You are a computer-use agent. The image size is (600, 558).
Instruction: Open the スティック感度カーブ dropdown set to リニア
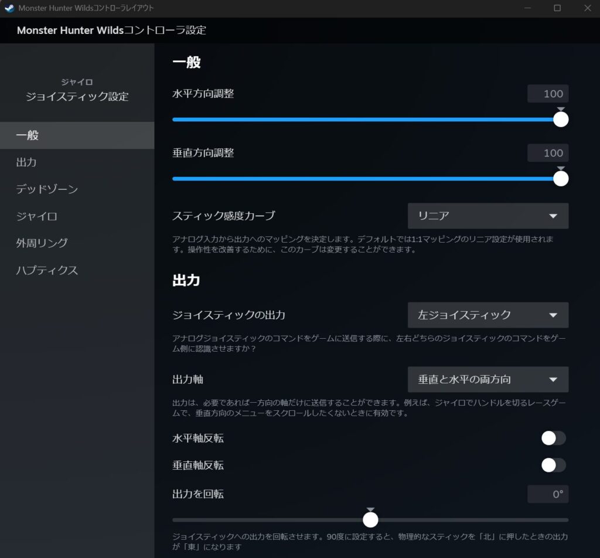(488, 216)
